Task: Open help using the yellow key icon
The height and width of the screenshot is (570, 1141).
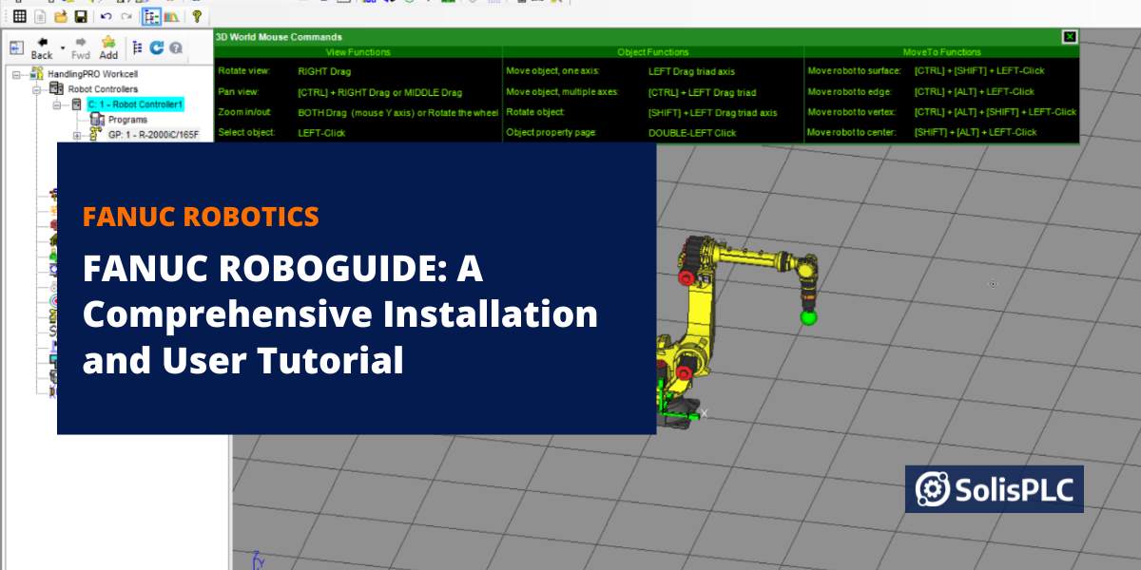Action: click(x=197, y=17)
